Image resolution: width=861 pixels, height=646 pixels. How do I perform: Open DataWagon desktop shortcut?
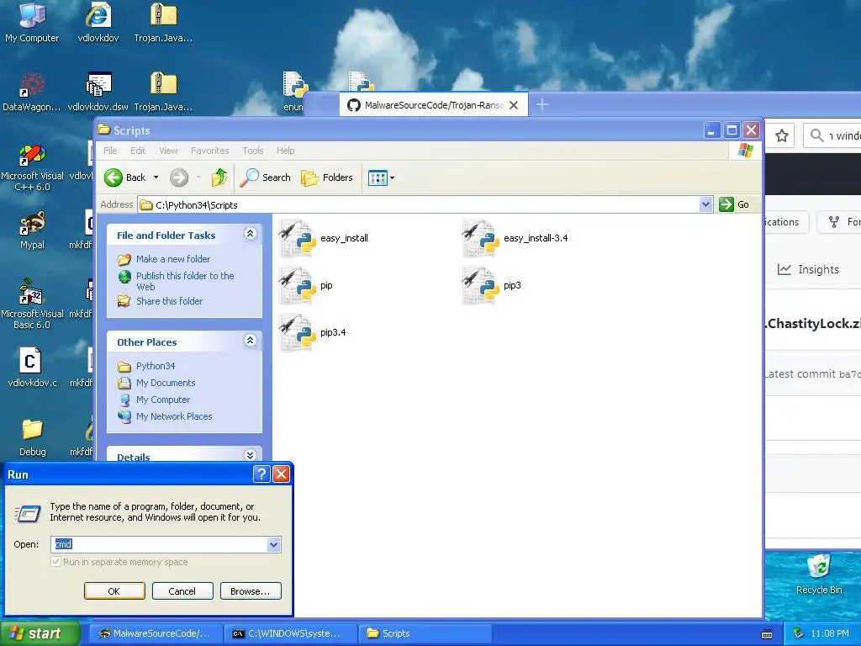[32, 92]
